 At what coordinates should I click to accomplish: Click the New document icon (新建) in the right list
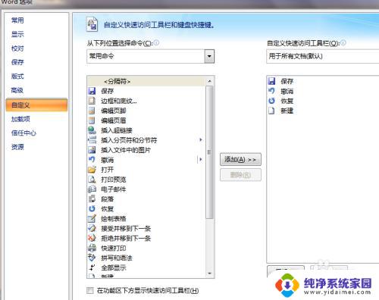coord(271,111)
